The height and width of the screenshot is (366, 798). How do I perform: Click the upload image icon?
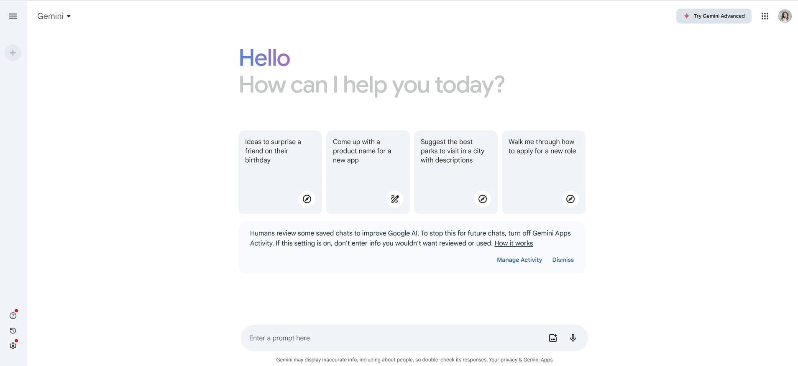553,338
